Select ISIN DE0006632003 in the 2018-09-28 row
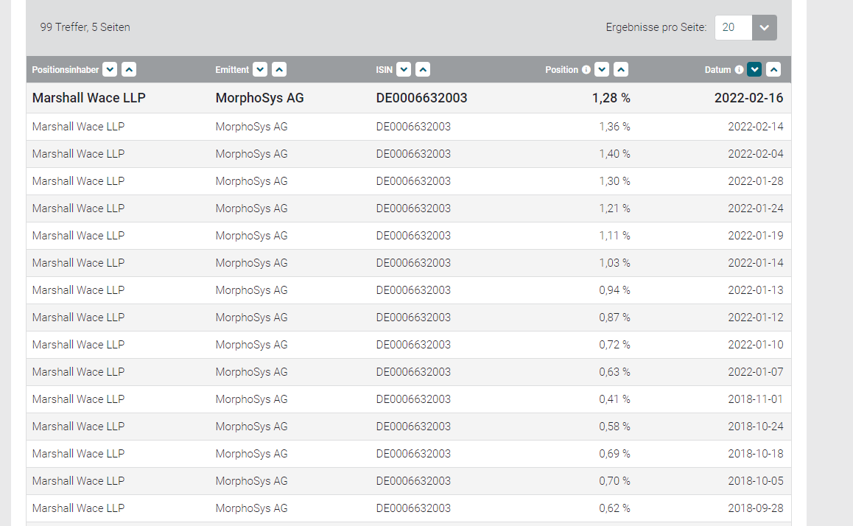The height and width of the screenshot is (526, 853). click(413, 508)
